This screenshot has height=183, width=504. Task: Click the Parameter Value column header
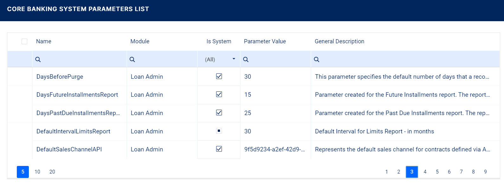[x=265, y=41]
